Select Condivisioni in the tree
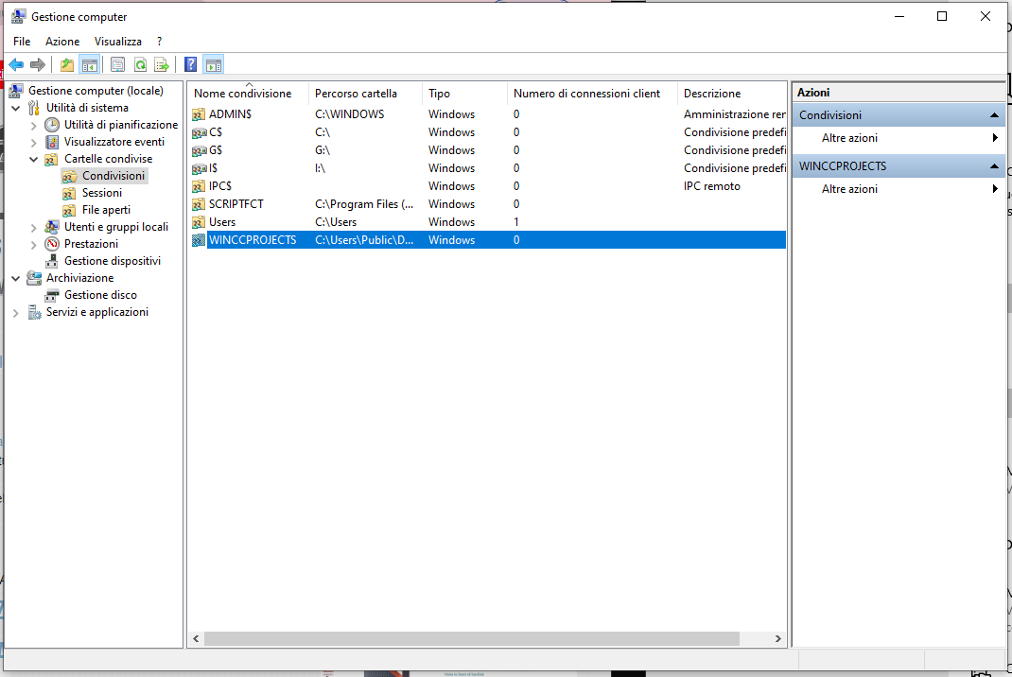 113,176
